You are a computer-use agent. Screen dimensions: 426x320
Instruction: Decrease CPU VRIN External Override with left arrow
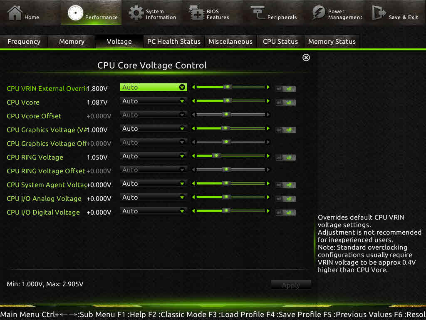[x=193, y=87]
